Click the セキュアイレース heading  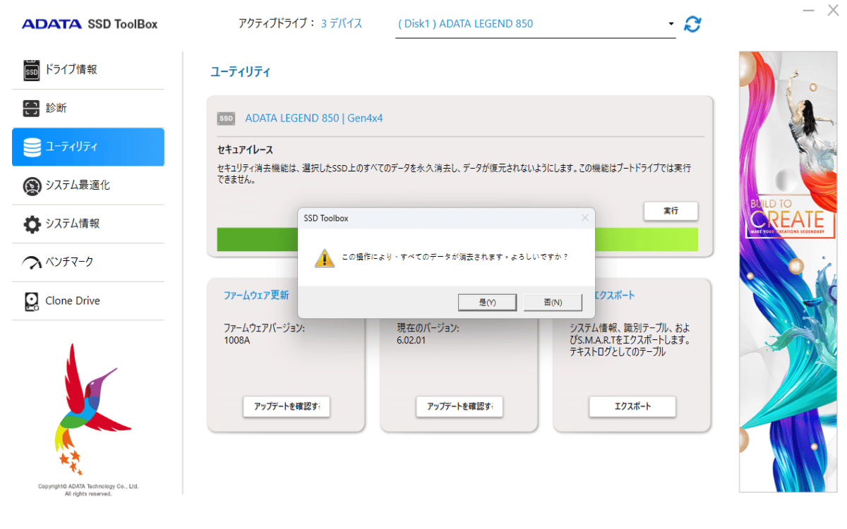click(245, 150)
